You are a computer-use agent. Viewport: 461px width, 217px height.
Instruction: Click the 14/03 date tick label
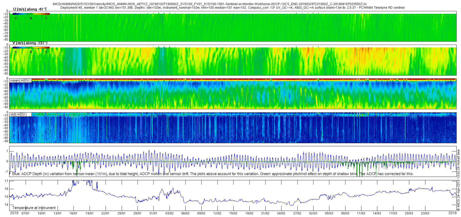(x=377, y=213)
